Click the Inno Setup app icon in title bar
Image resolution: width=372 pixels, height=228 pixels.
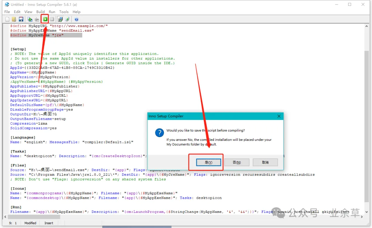tap(7, 4)
